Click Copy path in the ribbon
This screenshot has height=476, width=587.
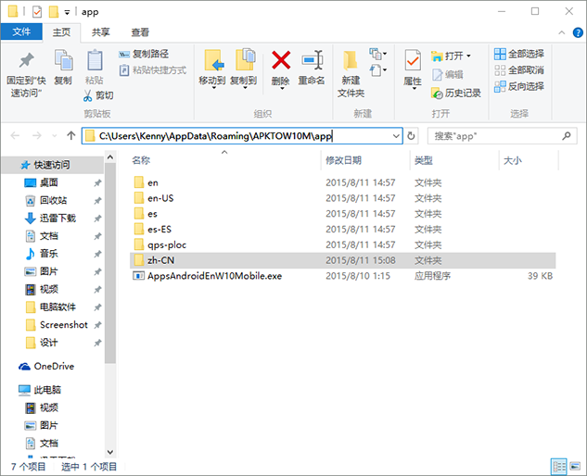pyautogui.click(x=144, y=55)
